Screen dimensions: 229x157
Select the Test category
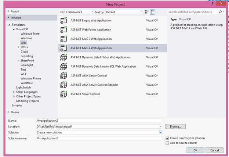[23, 69]
